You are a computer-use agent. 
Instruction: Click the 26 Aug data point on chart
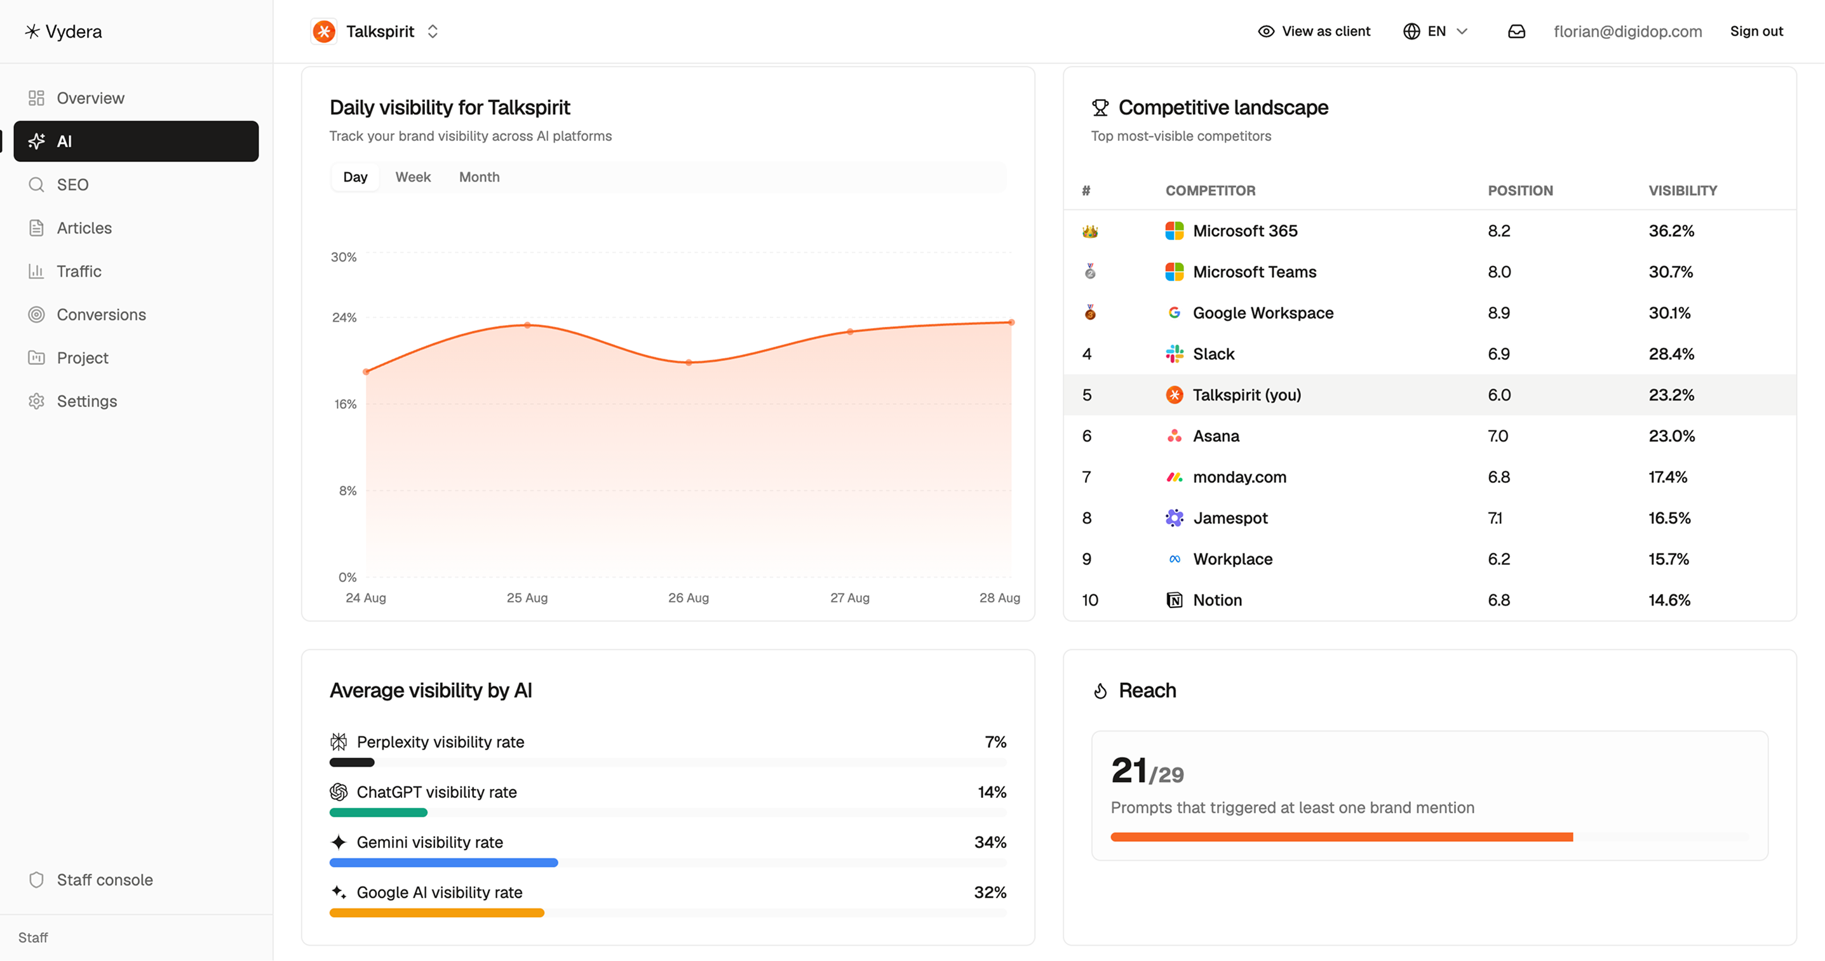point(689,362)
